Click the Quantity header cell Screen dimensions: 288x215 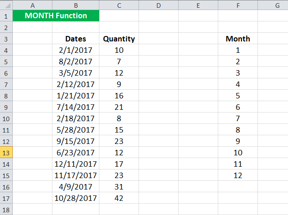coord(119,39)
